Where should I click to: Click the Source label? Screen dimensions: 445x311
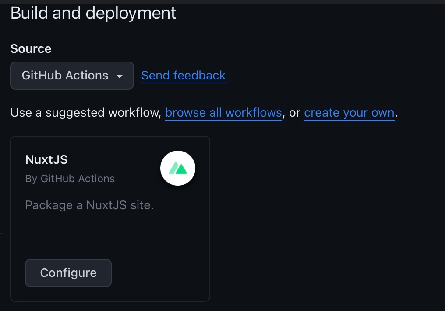tap(31, 48)
